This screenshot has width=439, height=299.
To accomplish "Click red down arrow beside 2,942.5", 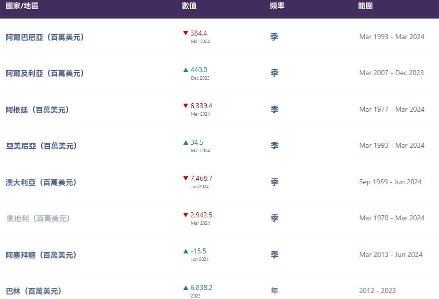I will (185, 215).
